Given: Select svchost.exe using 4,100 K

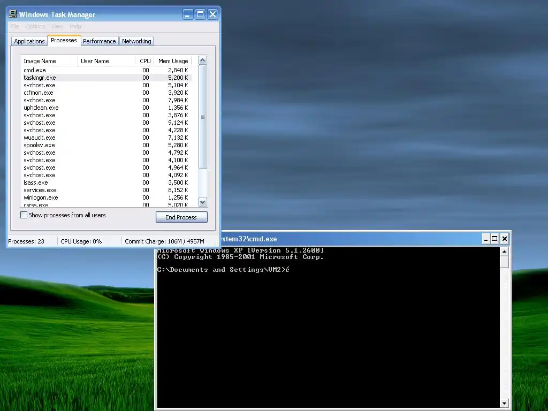Looking at the screenshot, I should pyautogui.click(x=106, y=160).
